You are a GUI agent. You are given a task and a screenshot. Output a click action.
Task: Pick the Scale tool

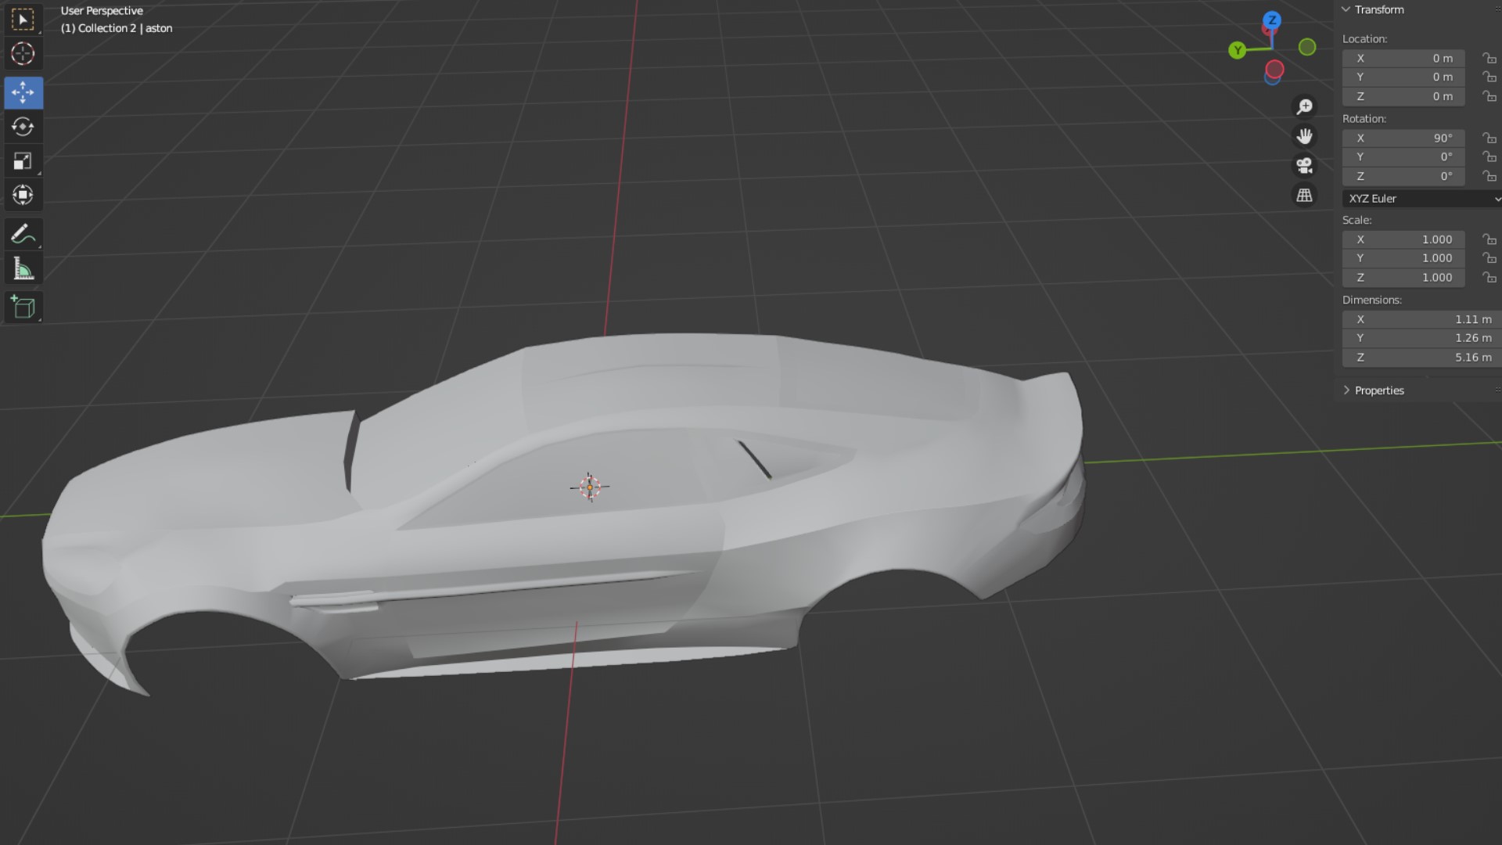point(23,161)
